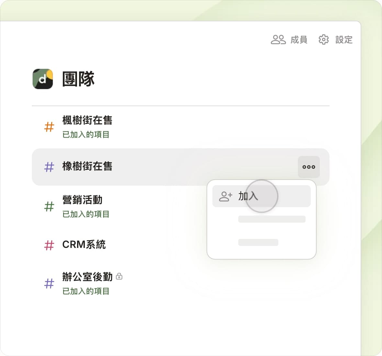Click the purple hash icon for 橡樹街在售
Screen dimensions: 382x356
click(49, 167)
